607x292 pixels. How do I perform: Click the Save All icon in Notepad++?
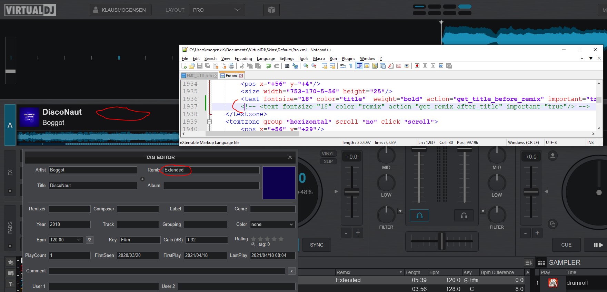(x=207, y=66)
